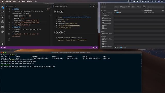
Task: Select Remote Disc in Finder sidebar
Action: pyautogui.click(x=107, y=47)
